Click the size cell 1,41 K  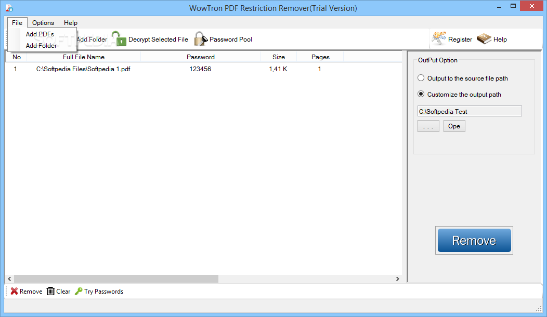click(x=278, y=69)
